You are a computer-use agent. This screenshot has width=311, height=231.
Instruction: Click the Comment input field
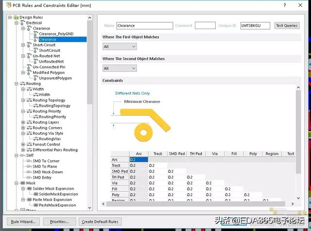coord(205,26)
